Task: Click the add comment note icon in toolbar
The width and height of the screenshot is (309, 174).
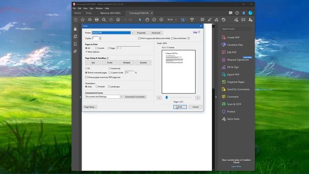Action: click(202, 19)
